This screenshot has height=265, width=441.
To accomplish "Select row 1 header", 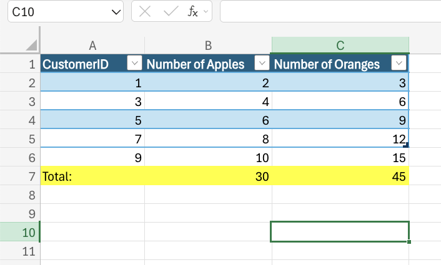I will [20, 64].
